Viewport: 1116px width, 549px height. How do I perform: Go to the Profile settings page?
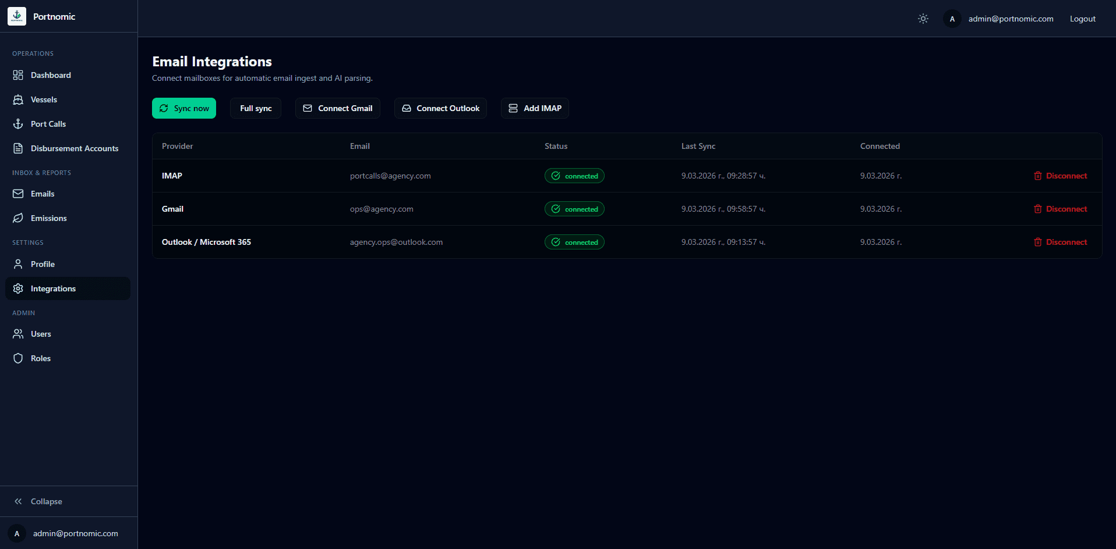(x=43, y=264)
